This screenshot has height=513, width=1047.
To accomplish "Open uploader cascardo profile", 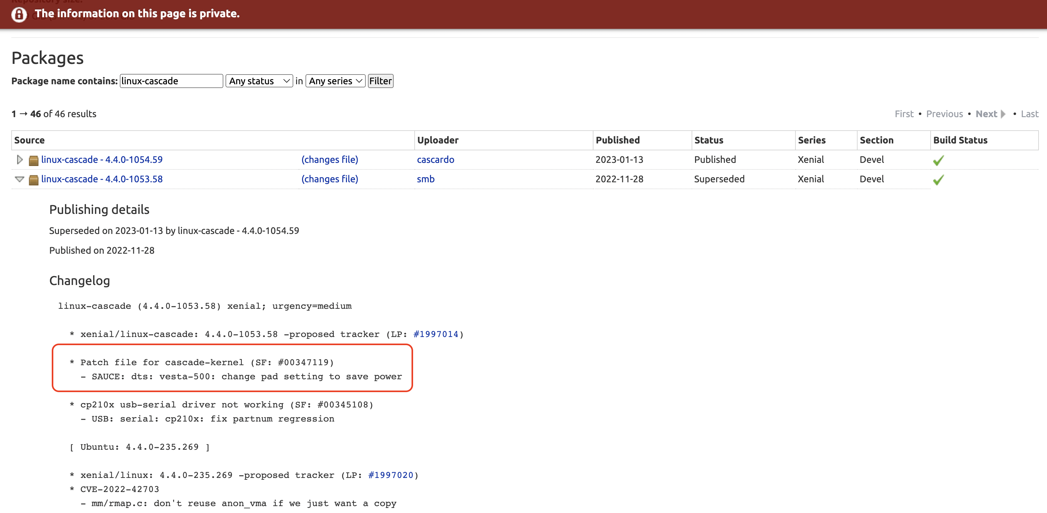I will tap(435, 159).
